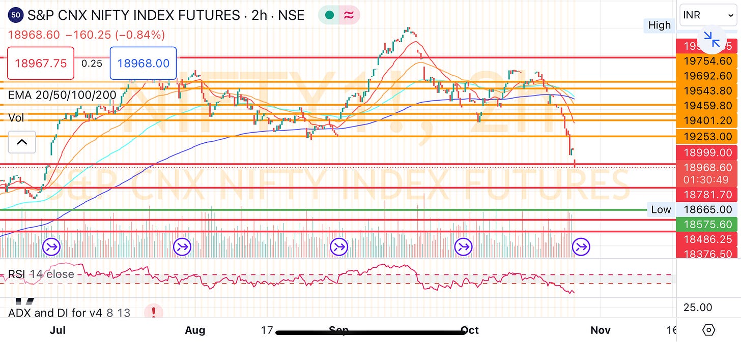Click the 19459.80 price level label
The height and width of the screenshot is (342, 741).
(x=708, y=106)
